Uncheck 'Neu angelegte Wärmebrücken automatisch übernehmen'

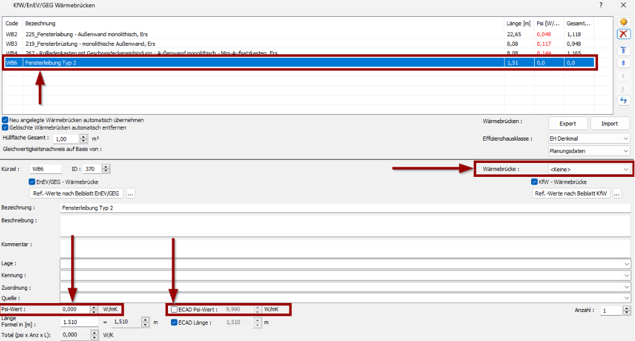[x=5, y=120]
